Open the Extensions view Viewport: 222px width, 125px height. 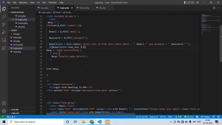point(4,48)
